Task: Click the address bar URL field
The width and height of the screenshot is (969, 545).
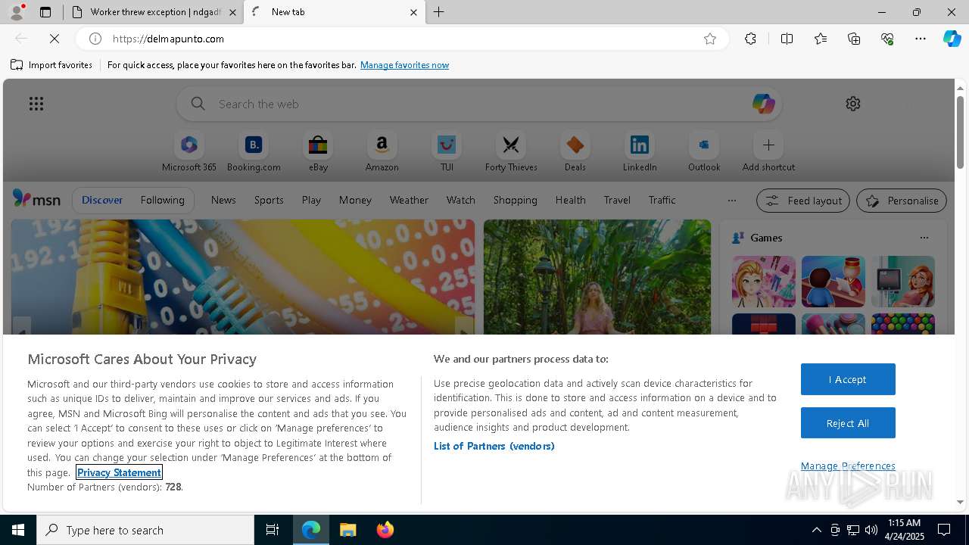Action: tap(401, 39)
